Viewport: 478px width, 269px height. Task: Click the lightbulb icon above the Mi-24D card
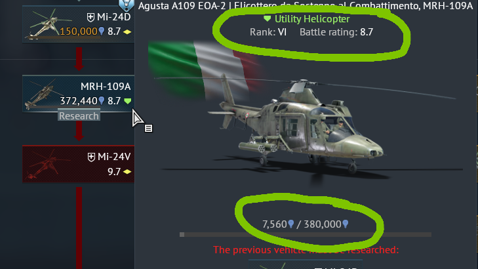click(x=126, y=5)
